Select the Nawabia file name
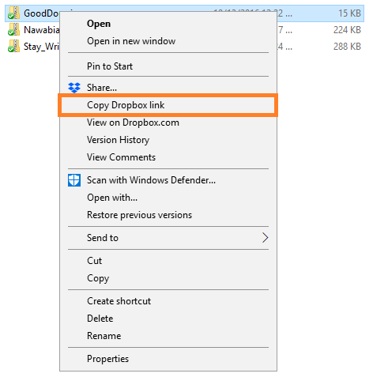 41,30
